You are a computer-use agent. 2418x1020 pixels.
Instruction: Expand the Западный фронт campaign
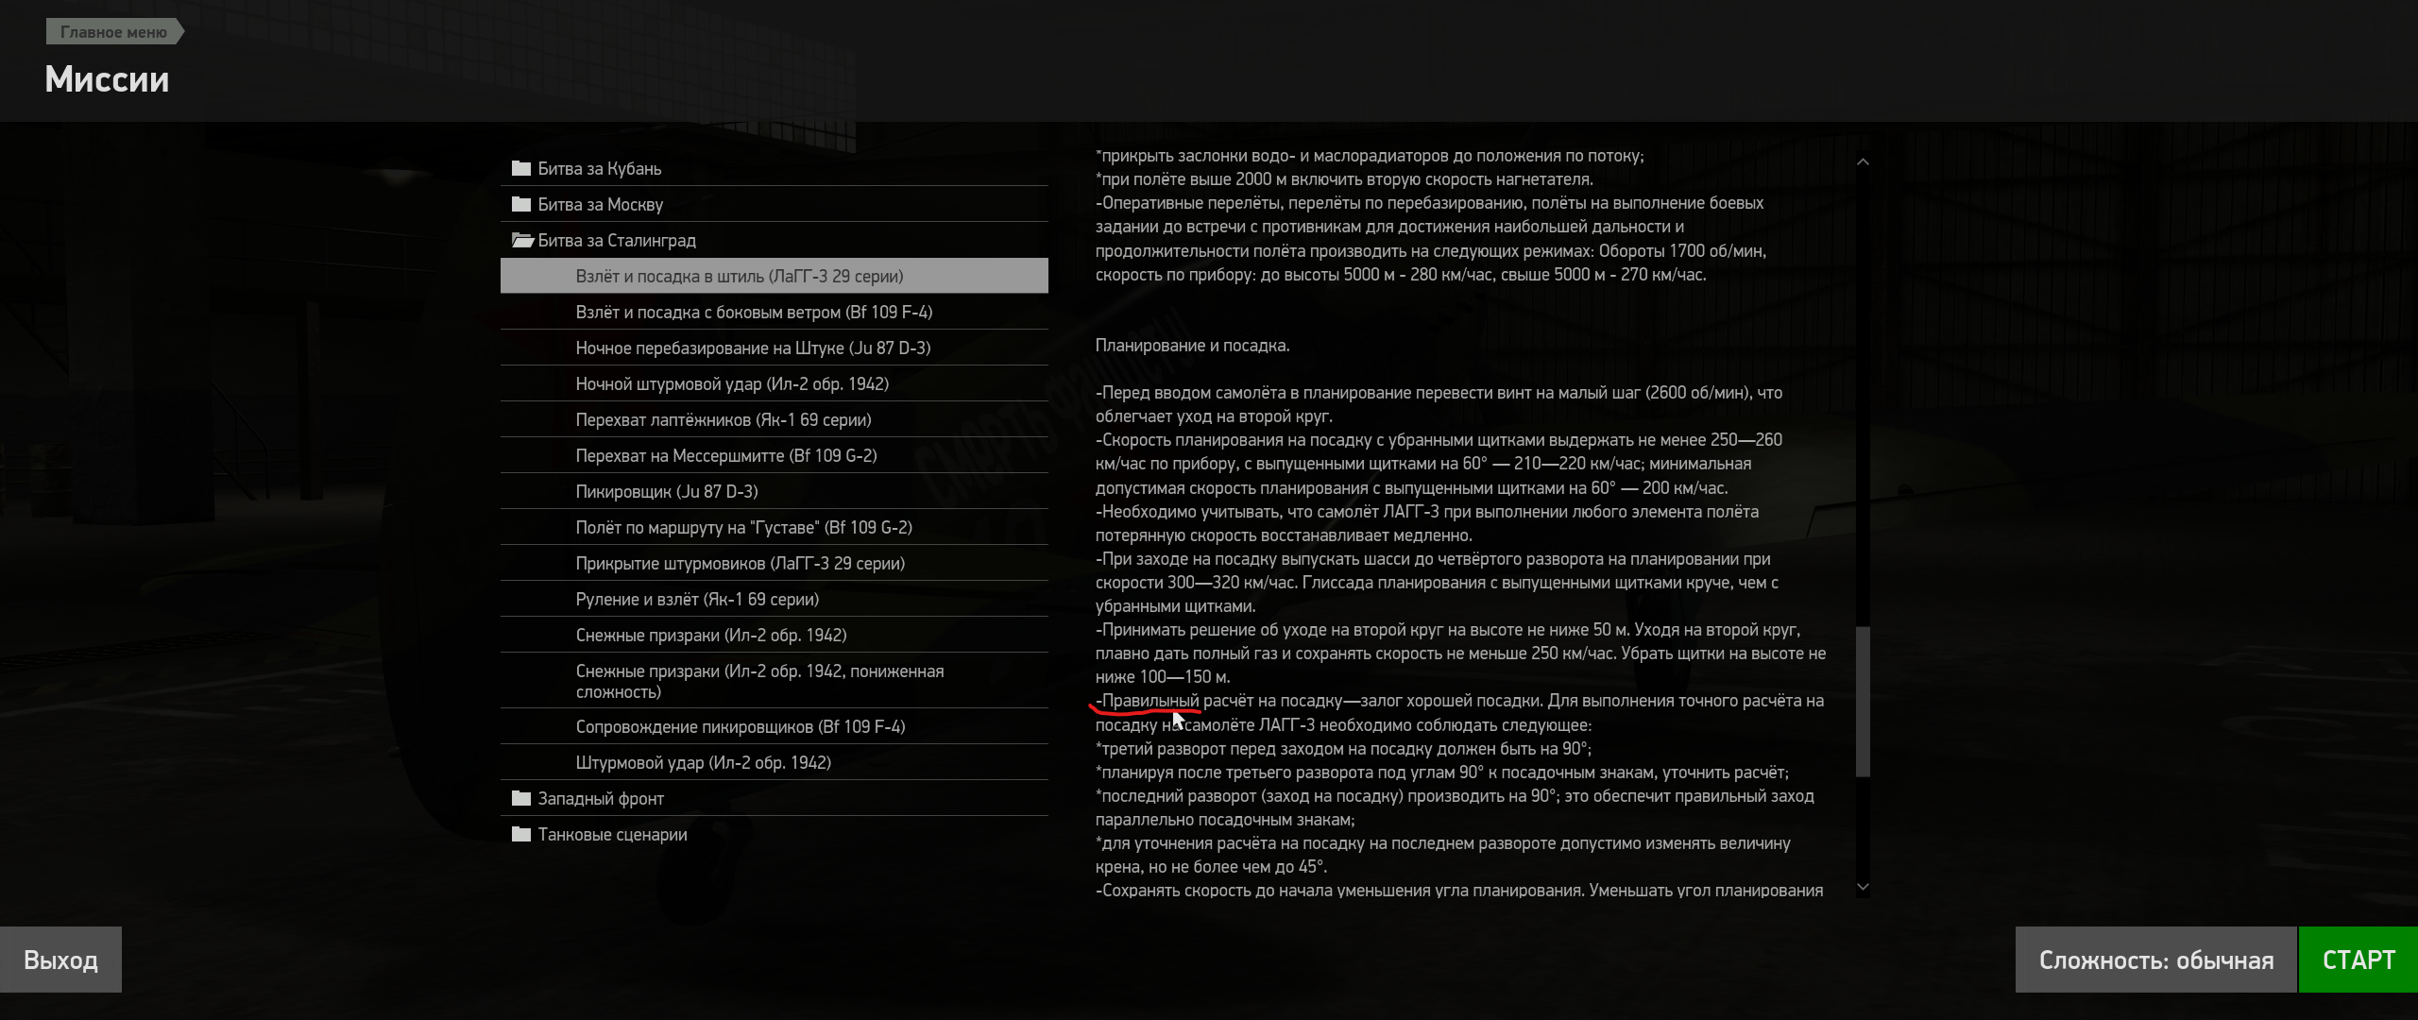(x=774, y=798)
